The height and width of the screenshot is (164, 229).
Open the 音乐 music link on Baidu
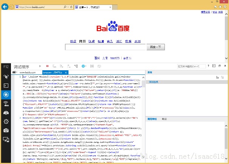(x=110, y=41)
